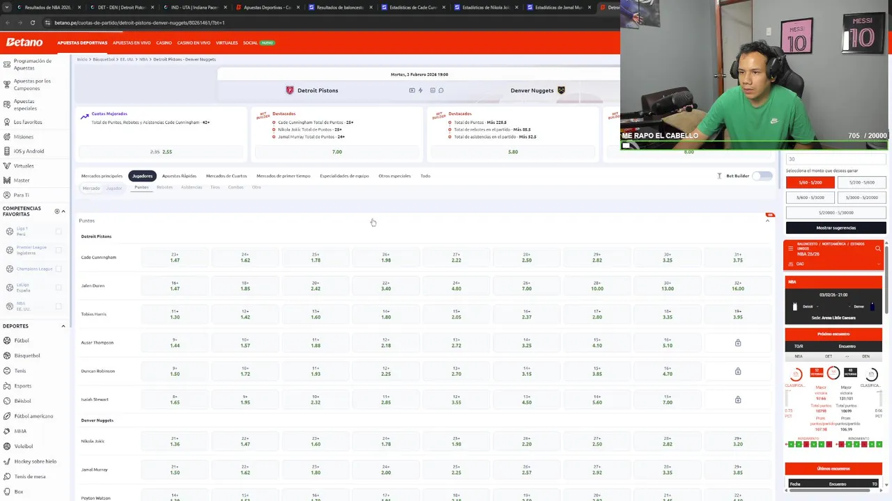Viewport: 892px width, 501px height.
Task: Bet Cade Cunningham 23+ points at 1.47
Action: (x=175, y=257)
